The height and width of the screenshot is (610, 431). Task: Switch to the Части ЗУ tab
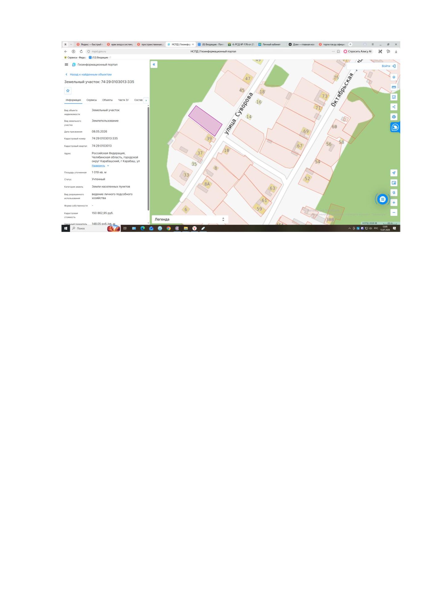click(123, 100)
